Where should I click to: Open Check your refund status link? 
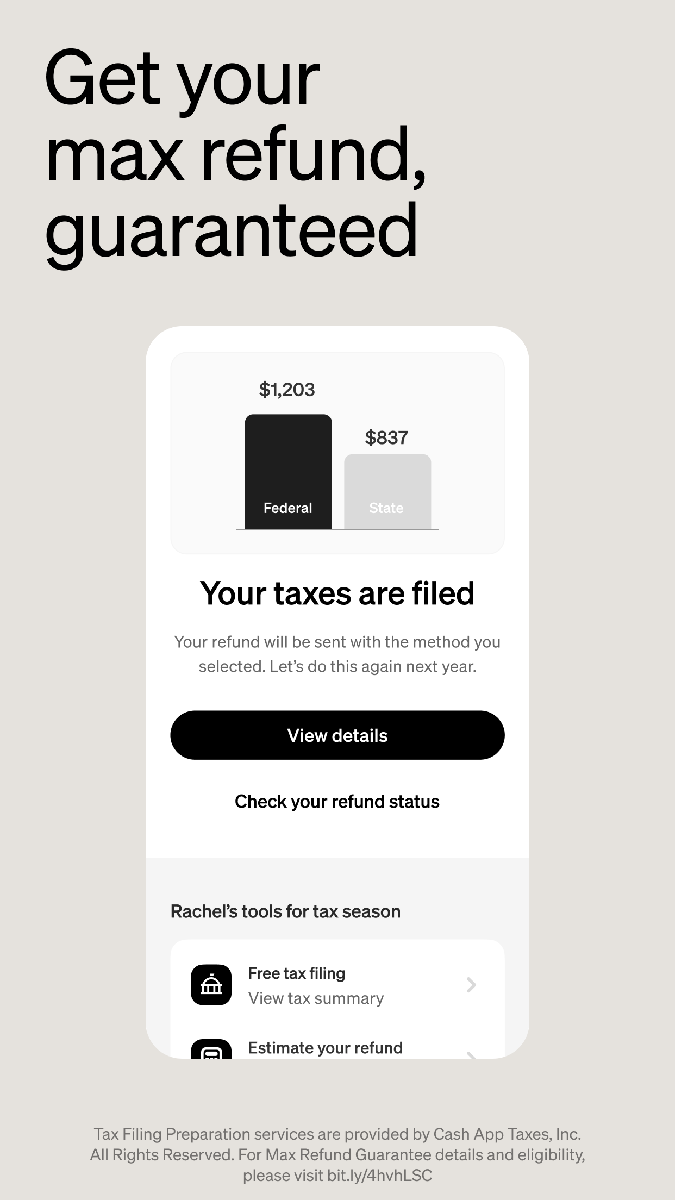click(x=337, y=802)
